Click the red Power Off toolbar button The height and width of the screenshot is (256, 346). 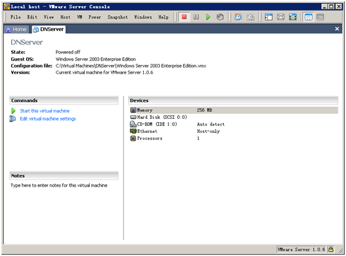point(184,17)
